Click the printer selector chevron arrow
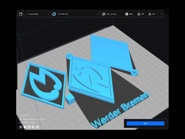The height and width of the screenshot is (139, 185). point(48,14)
